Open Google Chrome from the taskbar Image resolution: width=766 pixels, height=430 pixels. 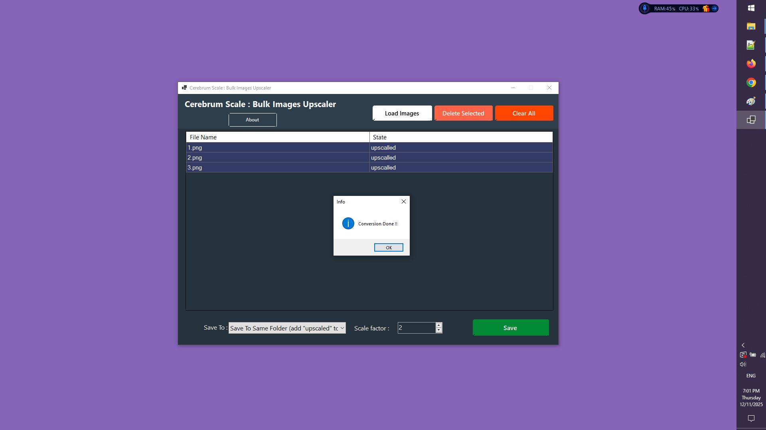tap(751, 82)
